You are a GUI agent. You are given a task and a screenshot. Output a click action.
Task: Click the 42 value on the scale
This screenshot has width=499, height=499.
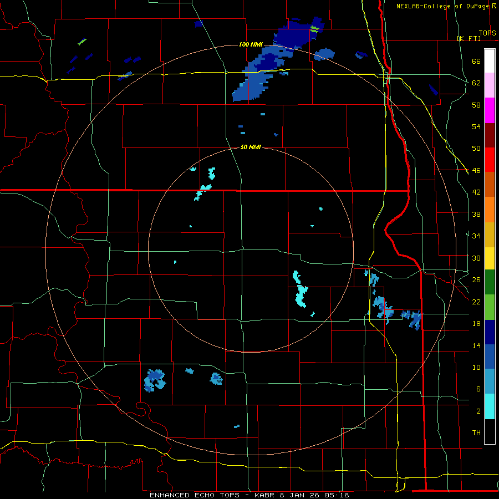tap(476, 192)
